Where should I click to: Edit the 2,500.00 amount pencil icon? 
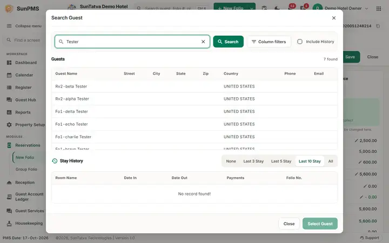[x=357, y=140]
